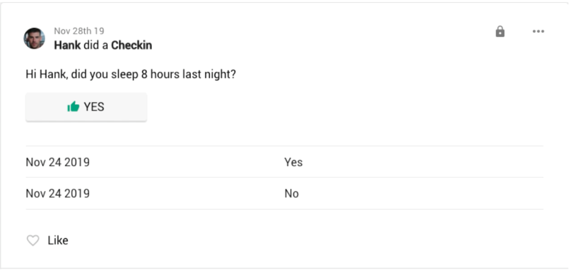Screen dimensions: 569x270
Task: Click the heart icon to like
Action: click(x=33, y=241)
